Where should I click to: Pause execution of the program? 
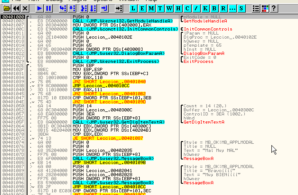pyautogui.click(x=48, y=9)
